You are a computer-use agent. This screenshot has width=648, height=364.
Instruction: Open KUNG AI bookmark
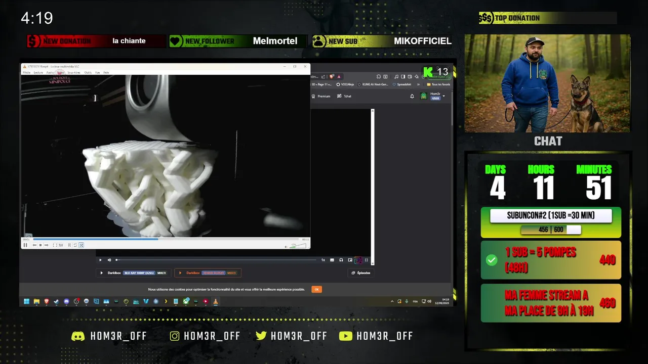pyautogui.click(x=373, y=84)
